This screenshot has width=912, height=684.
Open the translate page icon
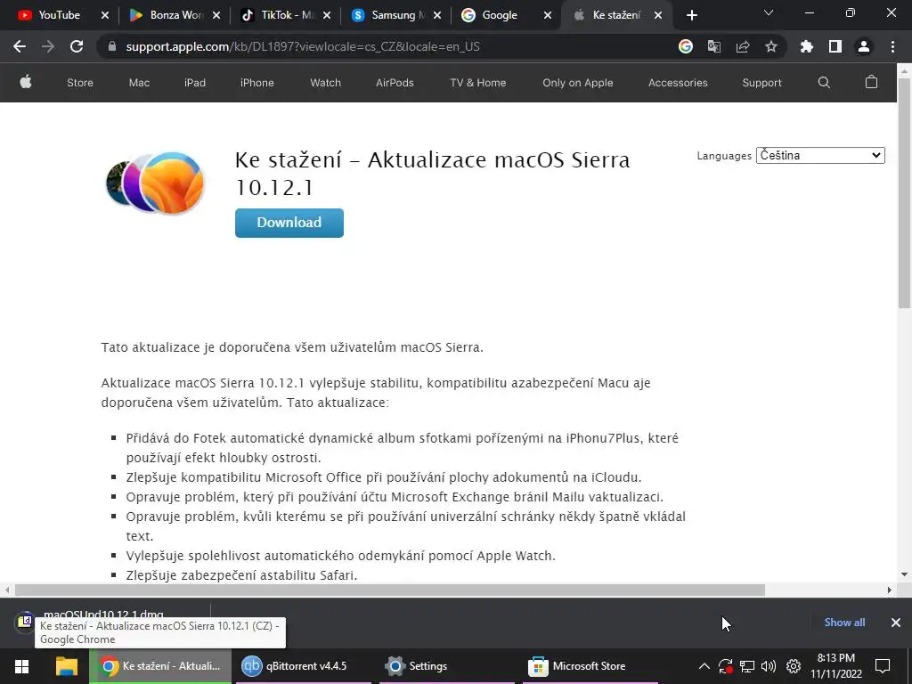pos(714,46)
